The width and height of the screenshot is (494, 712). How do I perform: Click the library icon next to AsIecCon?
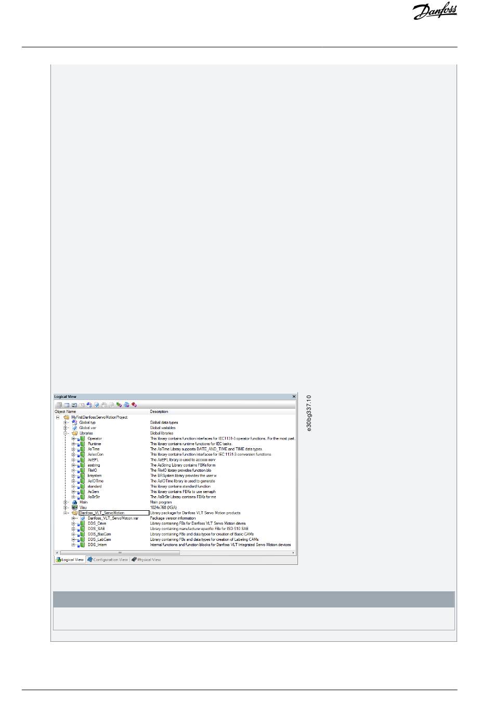[82, 455]
